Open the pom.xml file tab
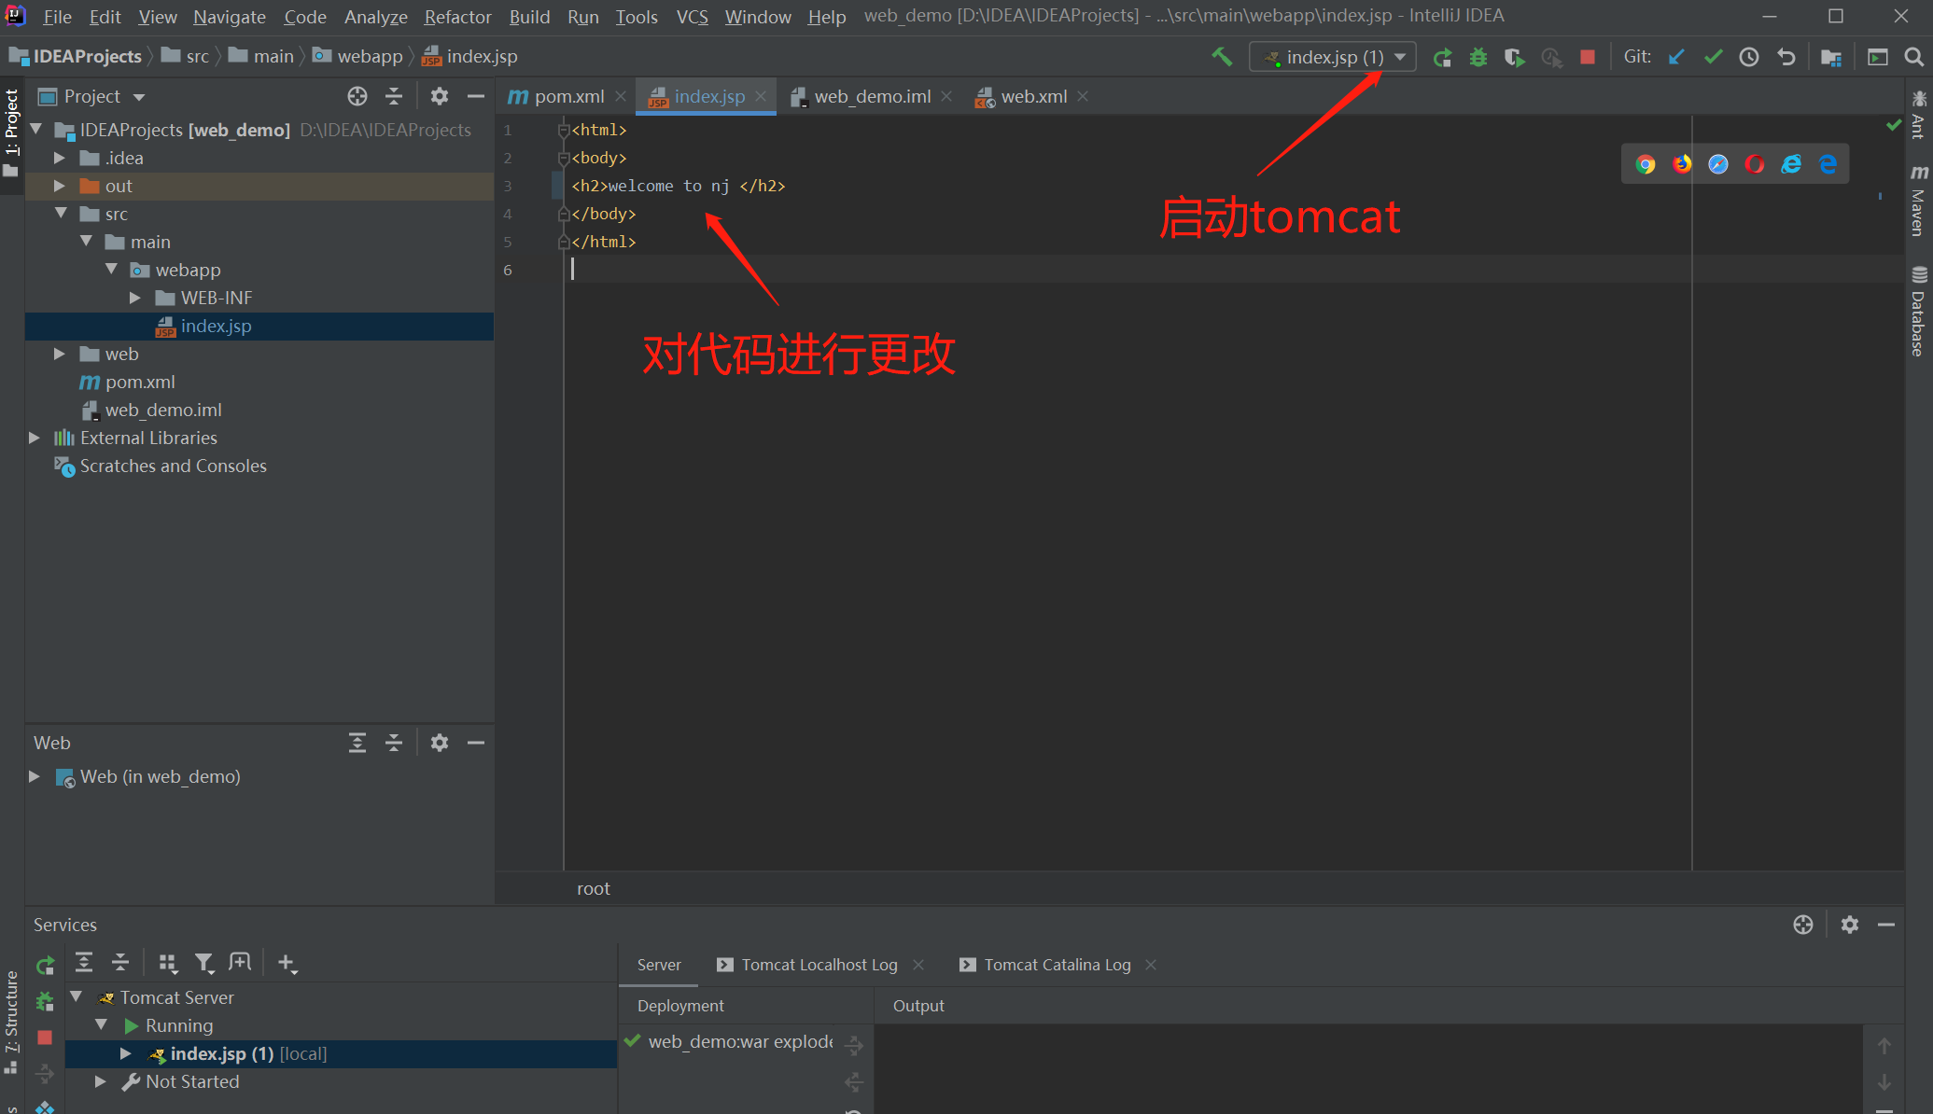The height and width of the screenshot is (1114, 1933). [559, 95]
